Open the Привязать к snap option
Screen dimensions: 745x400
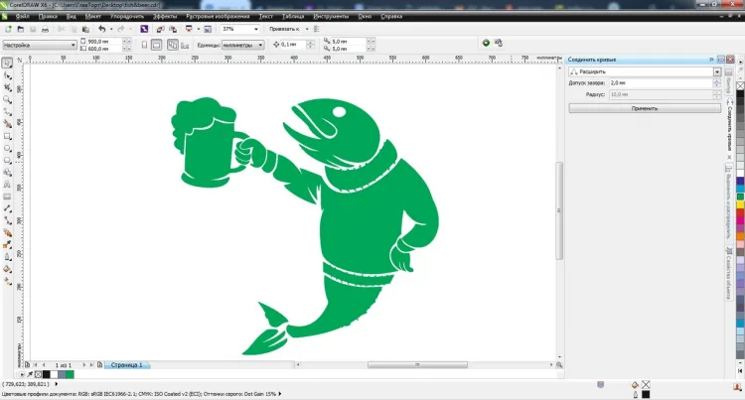coord(284,29)
